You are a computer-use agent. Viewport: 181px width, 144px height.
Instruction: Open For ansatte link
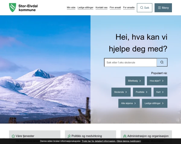(x=129, y=7)
